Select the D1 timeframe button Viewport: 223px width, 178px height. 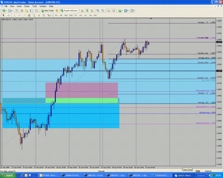pos(86,15)
